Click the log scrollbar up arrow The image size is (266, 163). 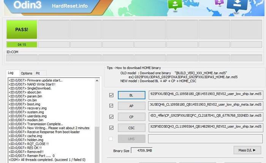pos(97,81)
